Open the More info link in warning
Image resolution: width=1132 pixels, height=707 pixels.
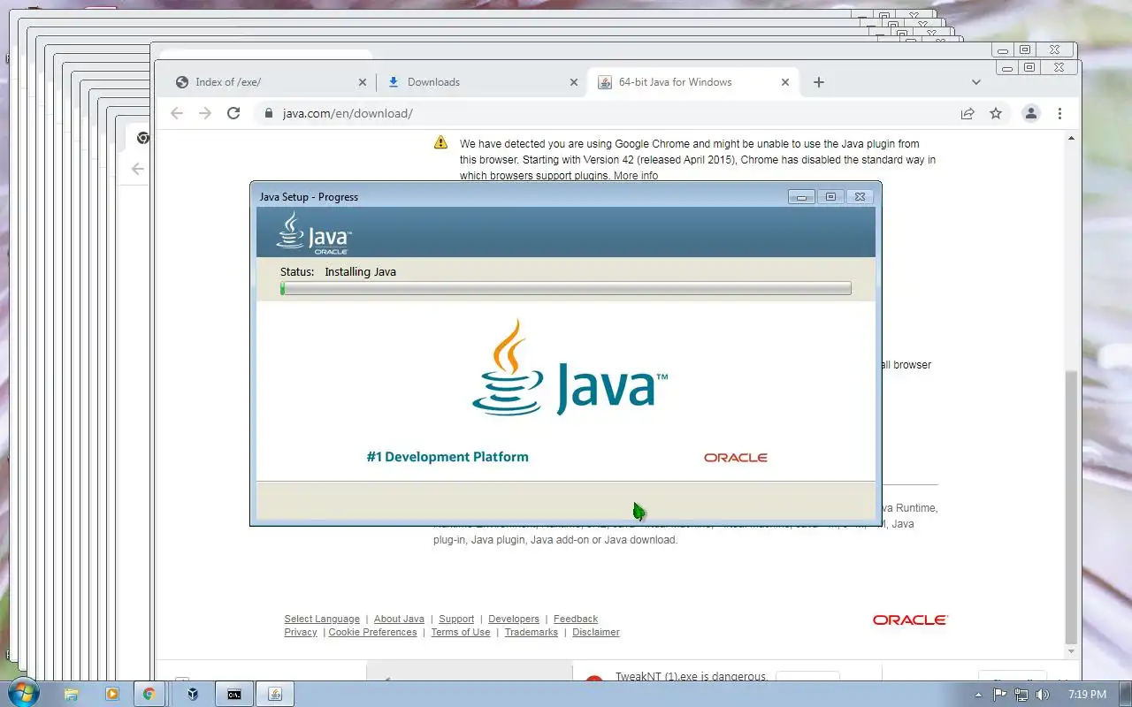[x=636, y=176]
